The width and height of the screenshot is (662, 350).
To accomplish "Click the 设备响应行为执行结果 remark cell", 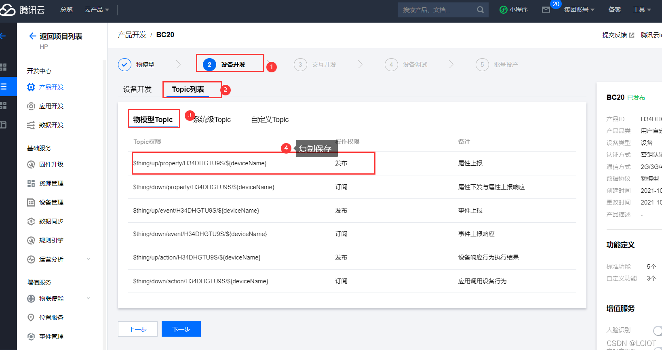I will 489,257.
